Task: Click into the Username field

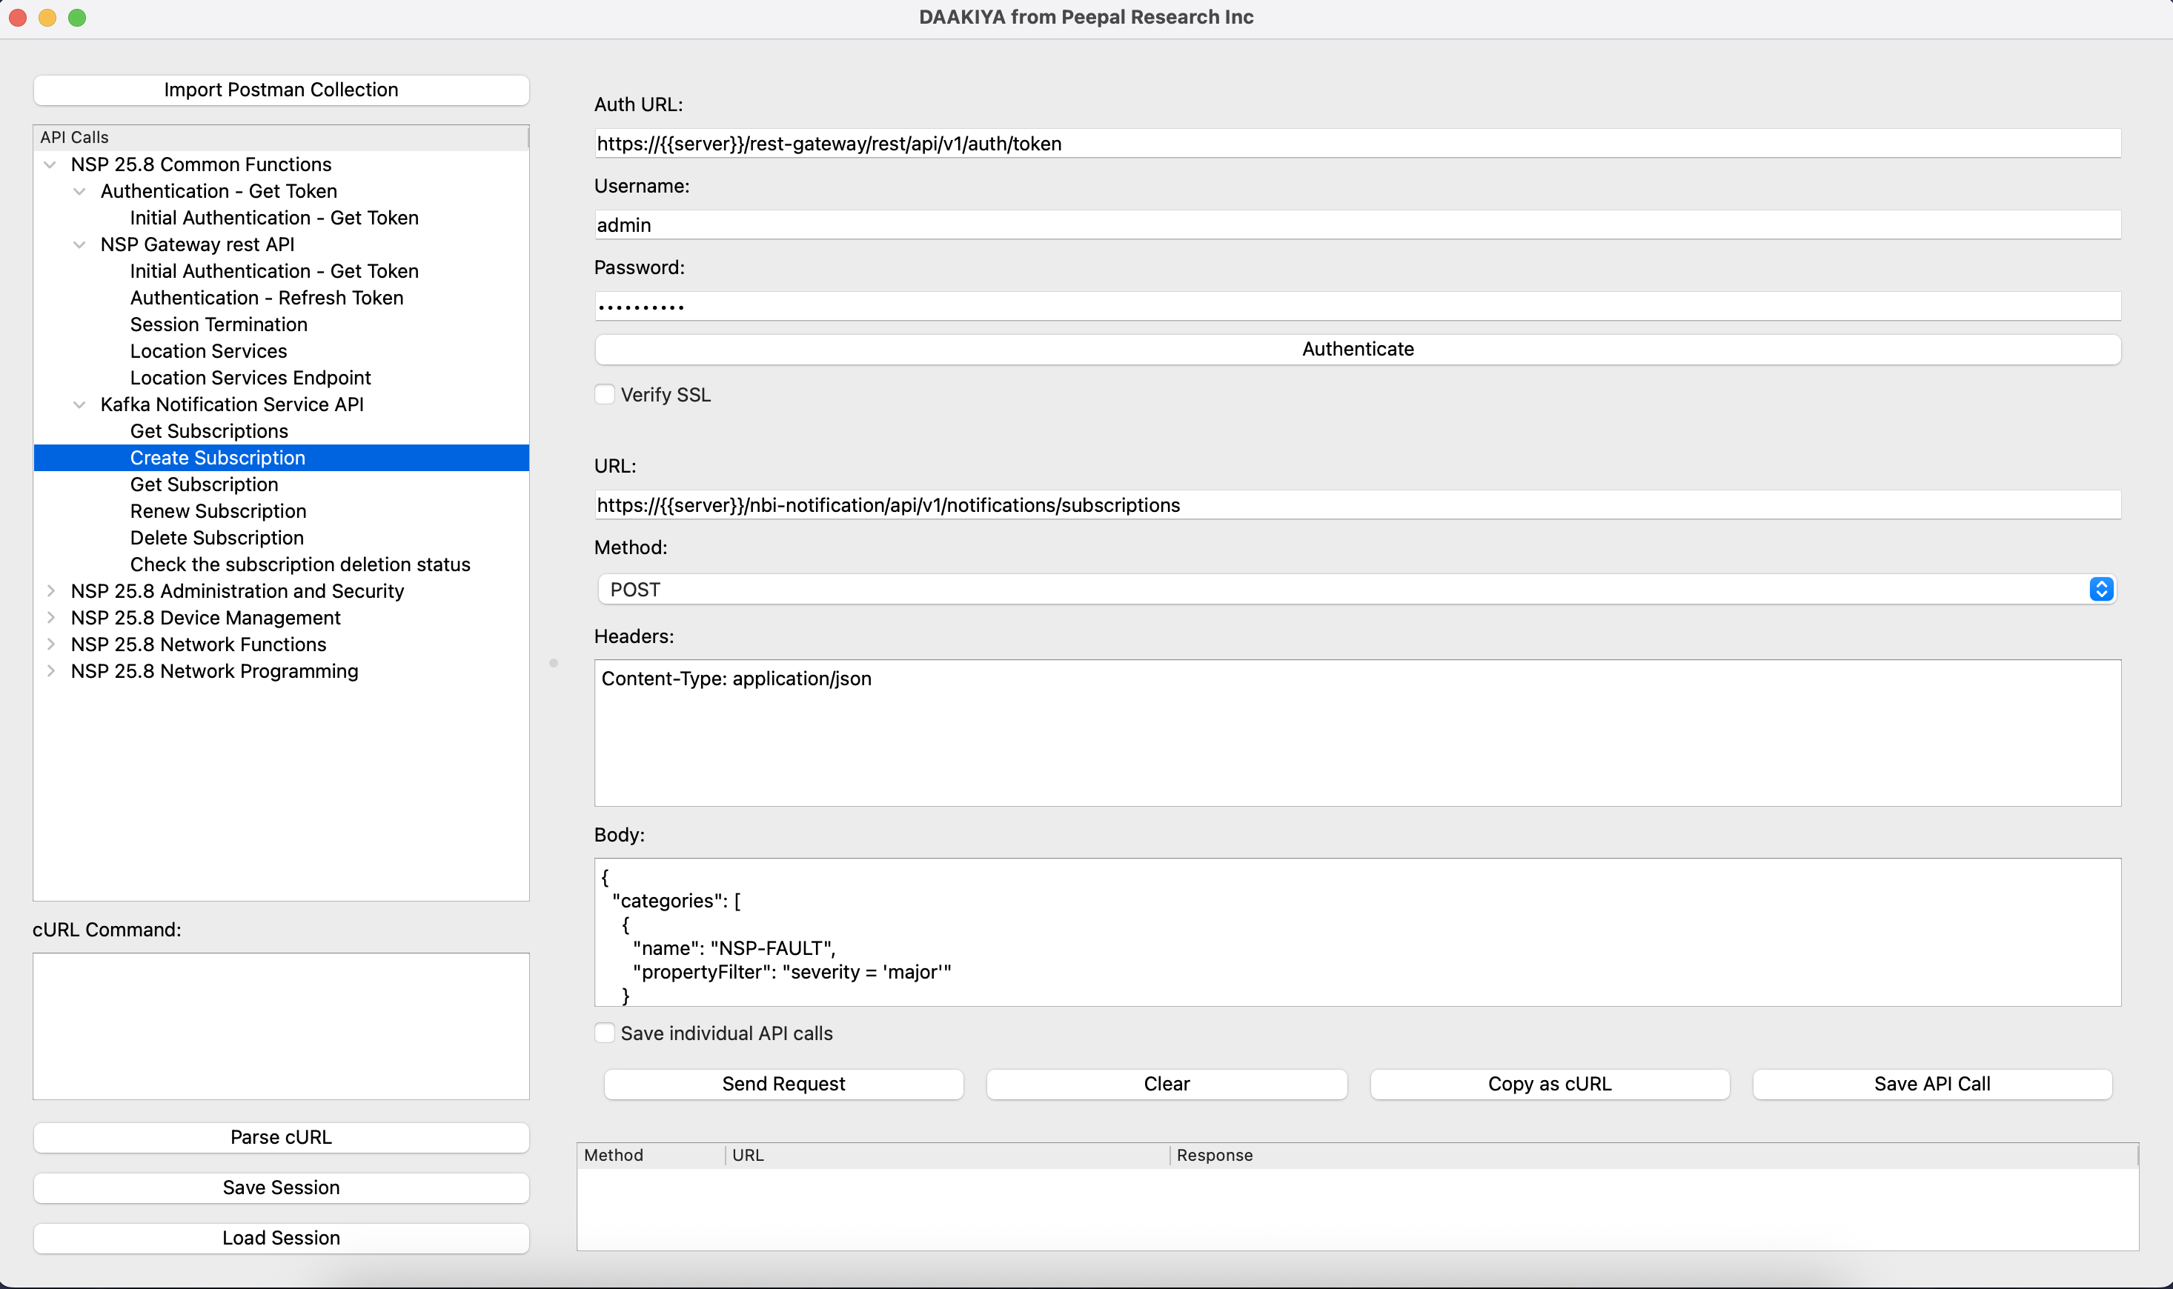Action: pyautogui.click(x=1357, y=226)
